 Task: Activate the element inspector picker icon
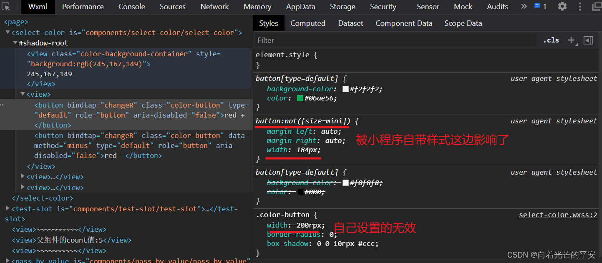[x=6, y=7]
